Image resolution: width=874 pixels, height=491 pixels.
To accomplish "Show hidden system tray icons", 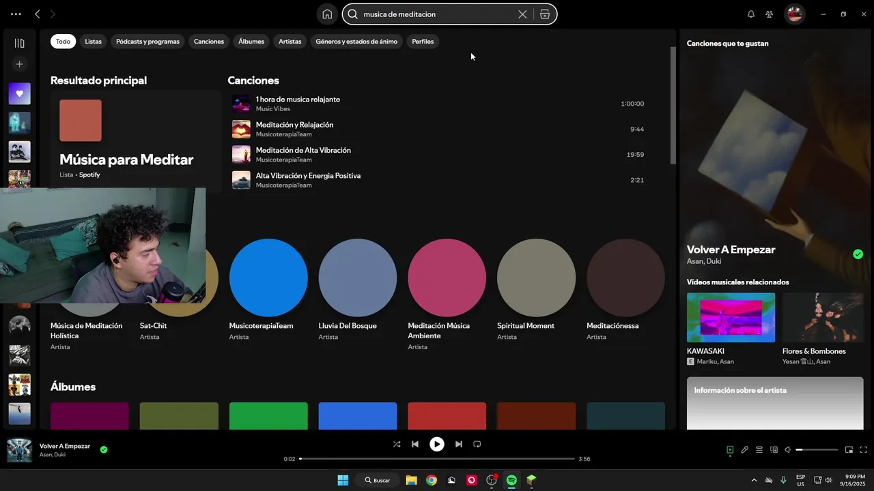I will (754, 480).
